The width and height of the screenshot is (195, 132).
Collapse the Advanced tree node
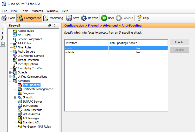click(10, 81)
